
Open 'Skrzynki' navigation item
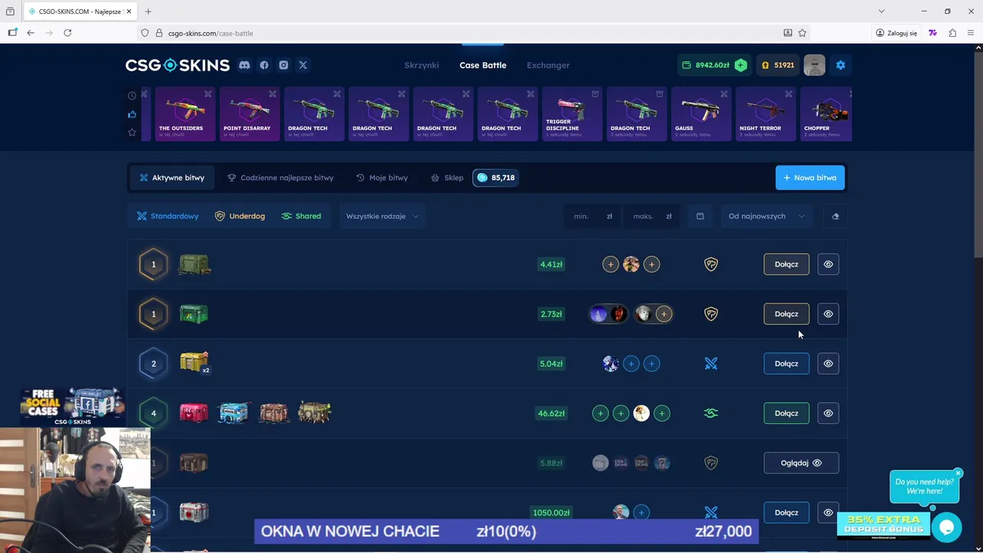(x=422, y=65)
